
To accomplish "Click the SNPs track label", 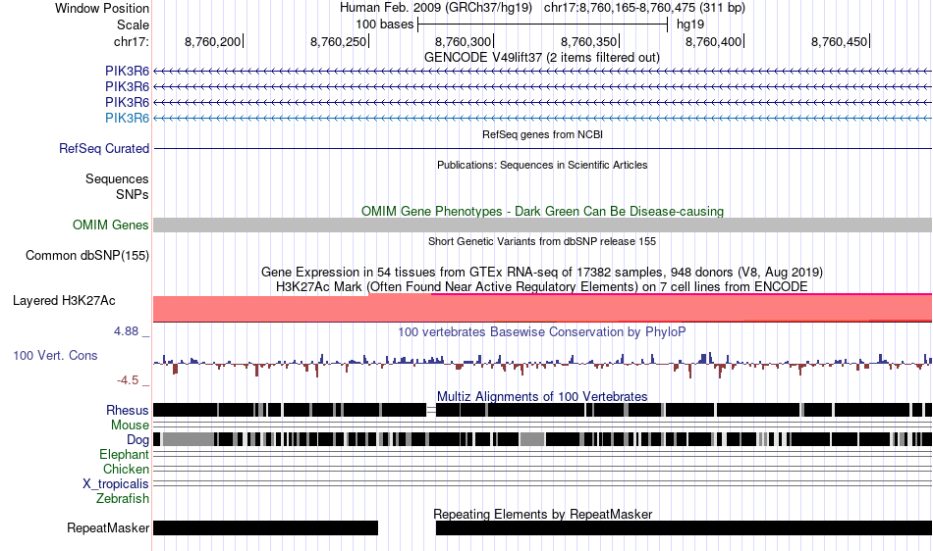I will coord(133,194).
